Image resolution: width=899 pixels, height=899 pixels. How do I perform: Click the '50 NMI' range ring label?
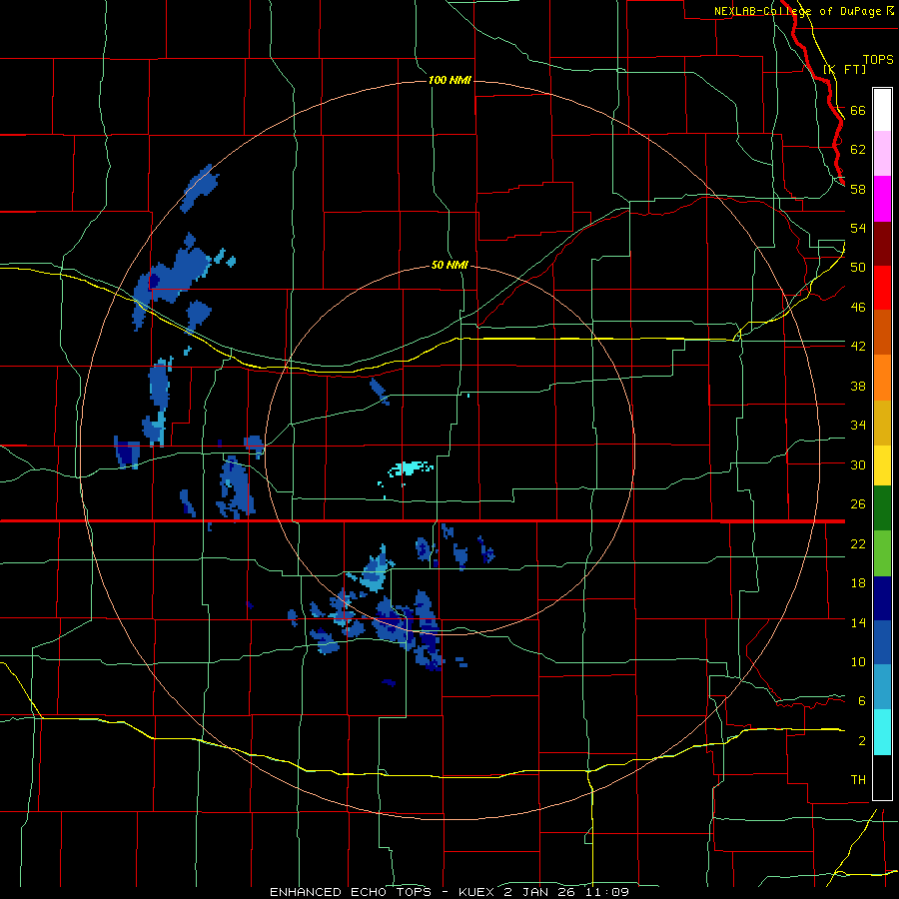pos(449,265)
